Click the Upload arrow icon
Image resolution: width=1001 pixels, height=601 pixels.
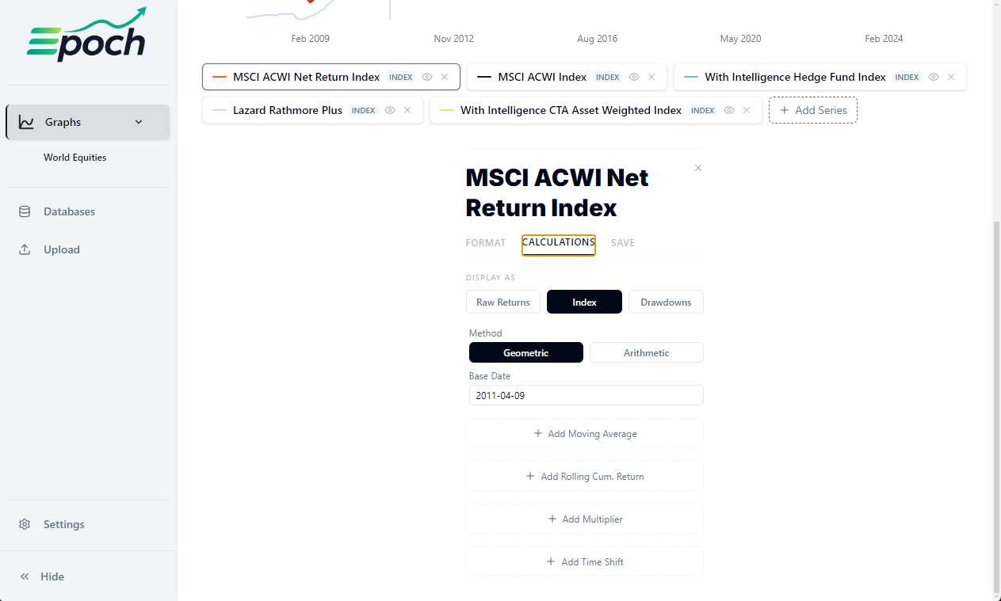point(25,249)
